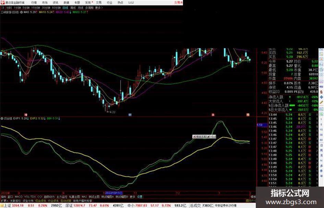Screen dimensions: 324x208
Task: Select the 趋势动力 indicator tab
Action: point(49,197)
